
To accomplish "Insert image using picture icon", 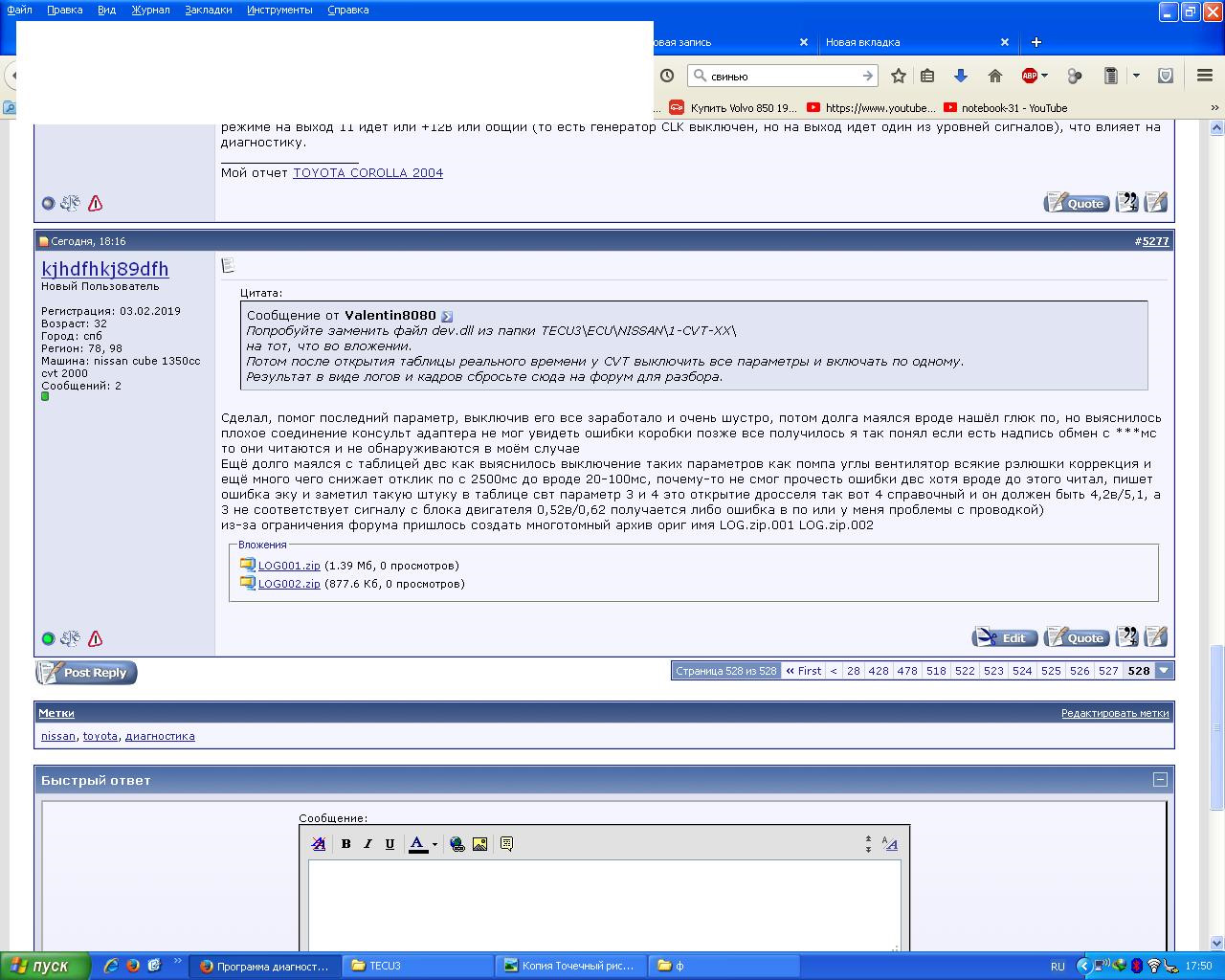I will click(x=479, y=844).
